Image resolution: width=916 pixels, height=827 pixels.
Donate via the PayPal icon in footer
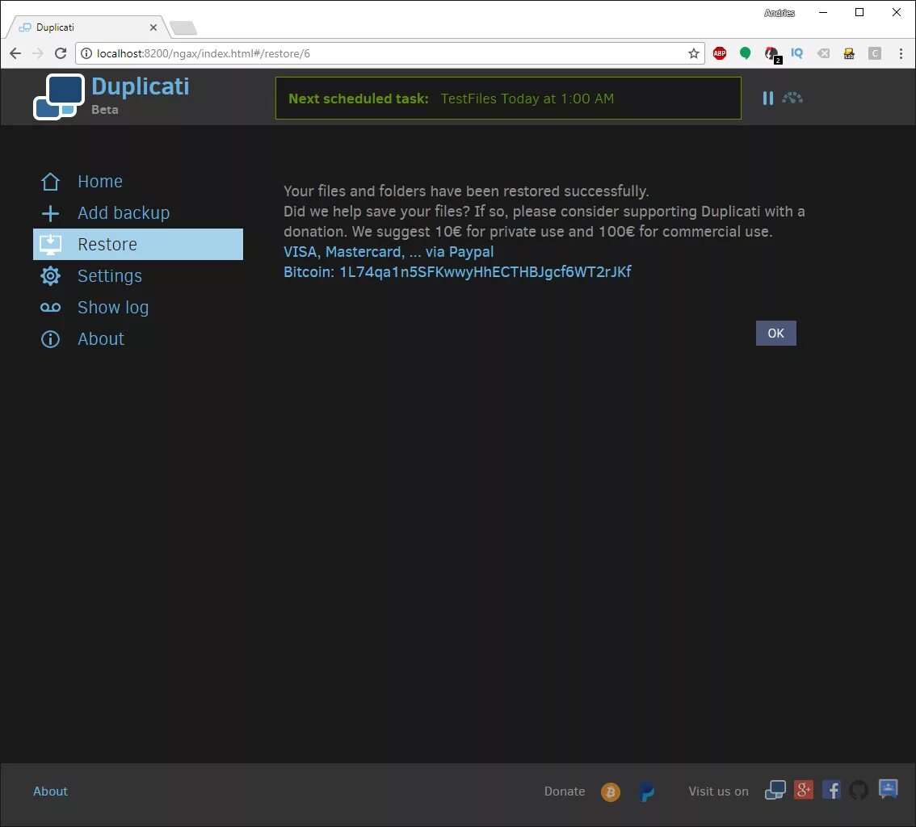(647, 792)
